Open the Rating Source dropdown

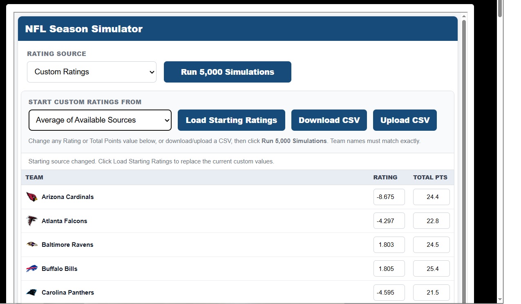92,72
